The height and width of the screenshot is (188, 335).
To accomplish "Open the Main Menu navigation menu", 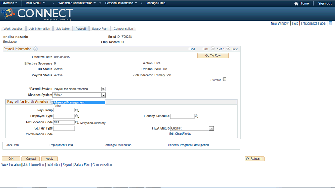I will click(35, 3).
